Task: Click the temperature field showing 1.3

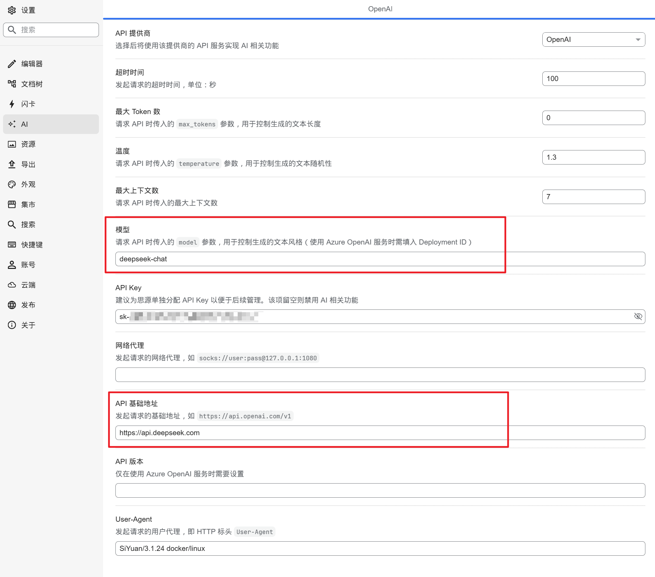Action: (594, 157)
